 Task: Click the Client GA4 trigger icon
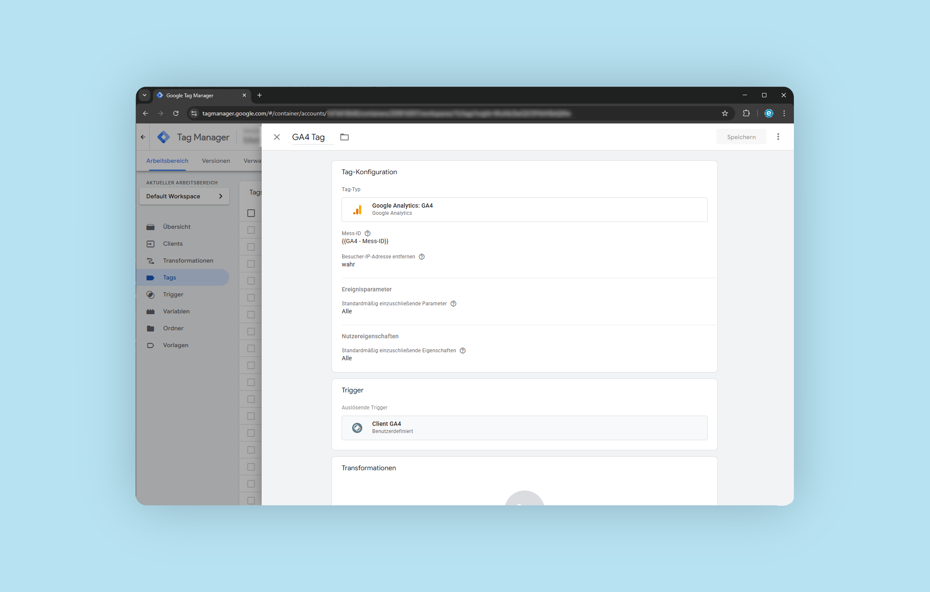(357, 428)
